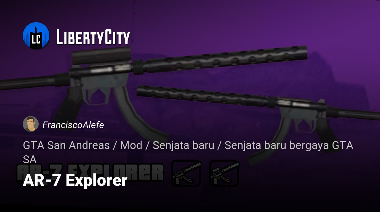The width and height of the screenshot is (380, 212).
Task: Click the weapon HUD icon beside stylized title
Action: coord(186,173)
